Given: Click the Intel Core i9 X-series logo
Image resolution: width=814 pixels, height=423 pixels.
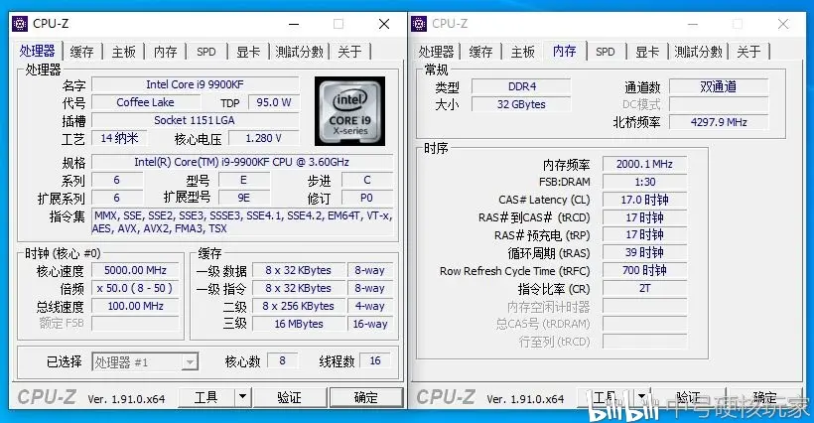Looking at the screenshot, I should [349, 111].
